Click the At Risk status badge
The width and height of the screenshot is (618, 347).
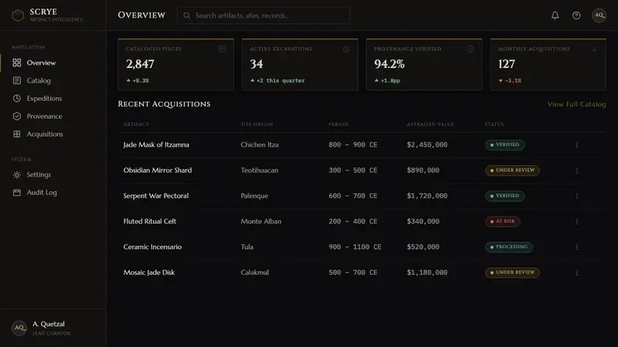click(x=503, y=221)
